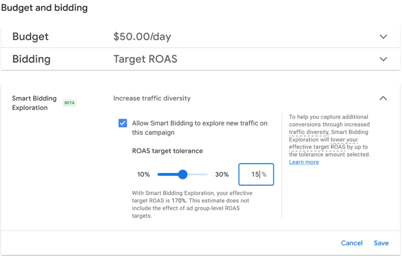Screen dimensions: 402x256
Task: Click the ROAS tolerance percentage input field
Action: point(256,174)
